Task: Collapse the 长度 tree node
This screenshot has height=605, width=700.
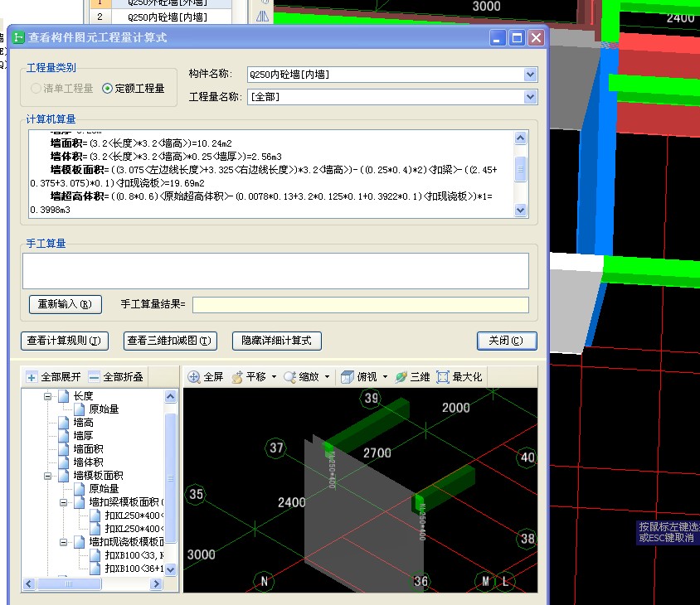Action: click(48, 396)
